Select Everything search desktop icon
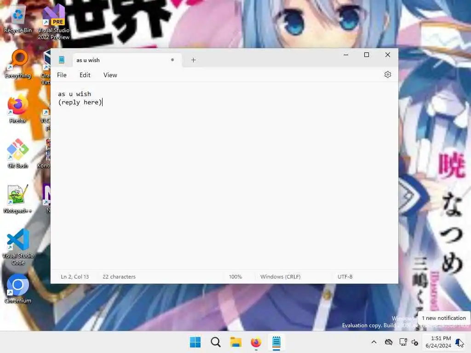The height and width of the screenshot is (353, 471). click(x=18, y=63)
